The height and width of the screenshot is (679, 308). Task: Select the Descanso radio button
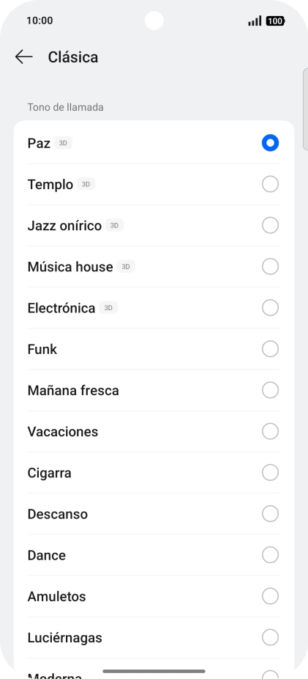[271, 514]
